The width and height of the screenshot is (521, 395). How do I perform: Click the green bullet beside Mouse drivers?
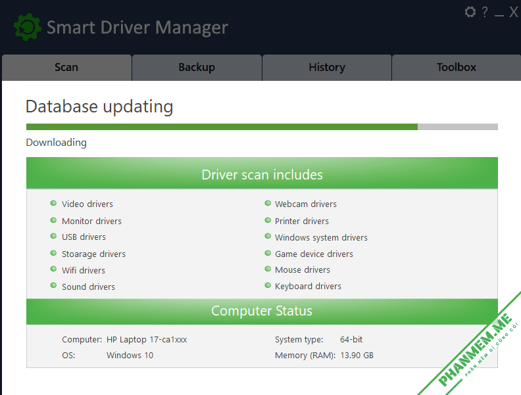pos(268,269)
